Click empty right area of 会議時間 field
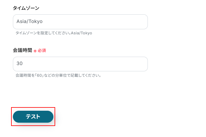Screen dimensions: 206x137 [x=120, y=64]
